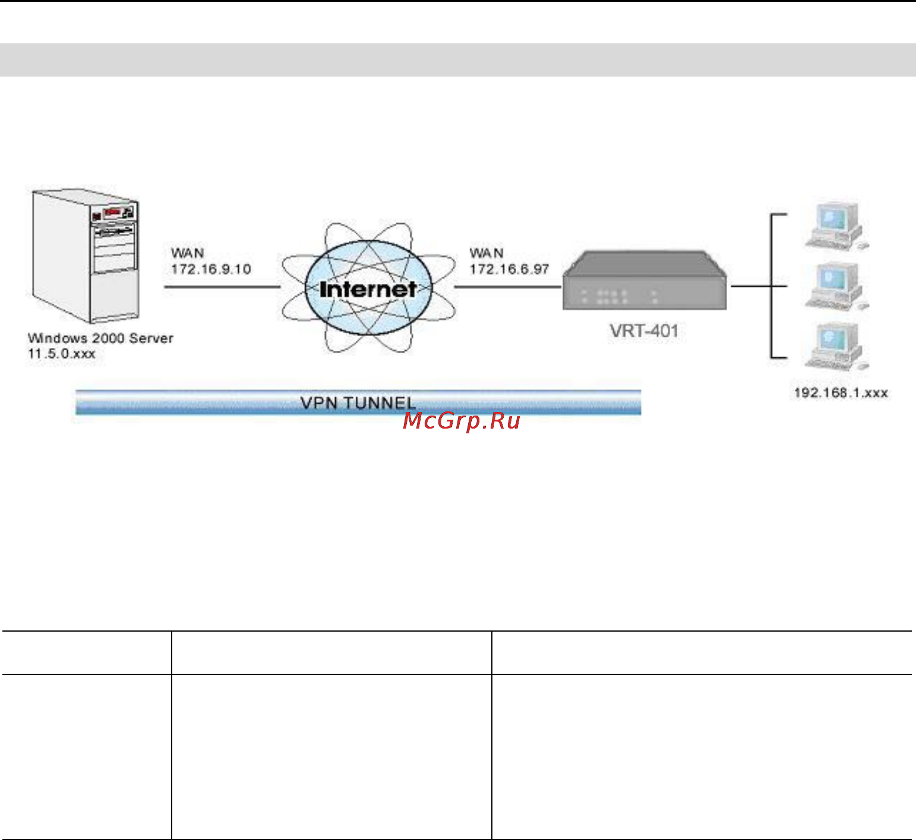This screenshot has height=840, width=916.
Task: Click the WAN label above 172.16.9.10
Action: pos(187,253)
